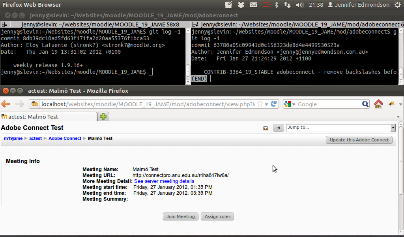Screen dimensions: 404x237
Task: Focus right terminal pane adobeconnect title bar
Action: click(297, 24)
